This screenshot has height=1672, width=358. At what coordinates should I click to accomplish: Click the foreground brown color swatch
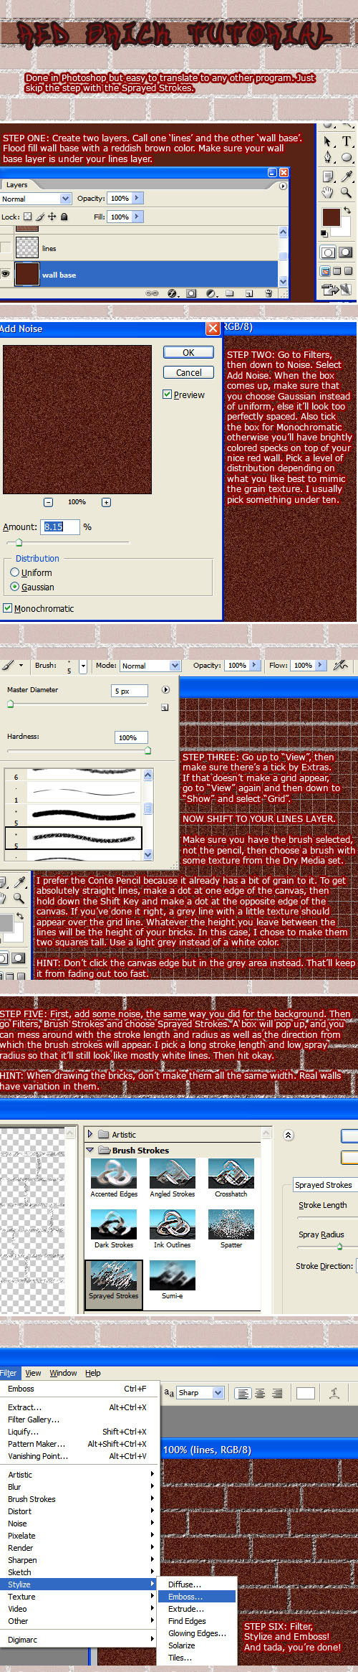click(331, 218)
